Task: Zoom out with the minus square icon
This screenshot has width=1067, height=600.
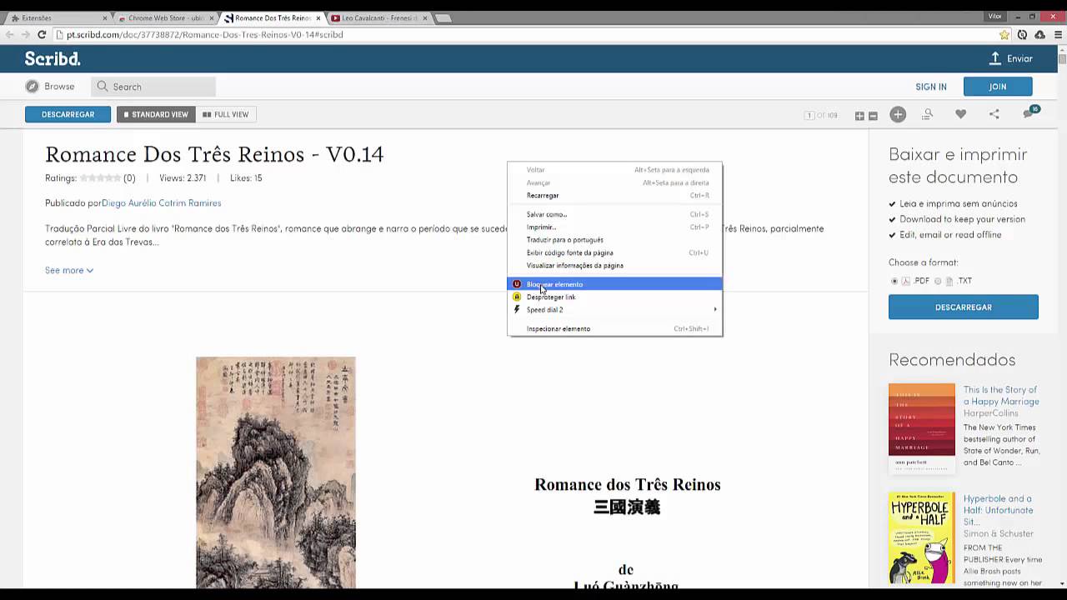Action: click(x=873, y=116)
